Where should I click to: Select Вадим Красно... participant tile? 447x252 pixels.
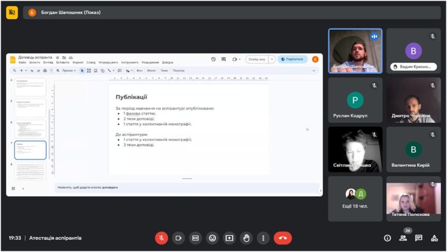click(413, 51)
